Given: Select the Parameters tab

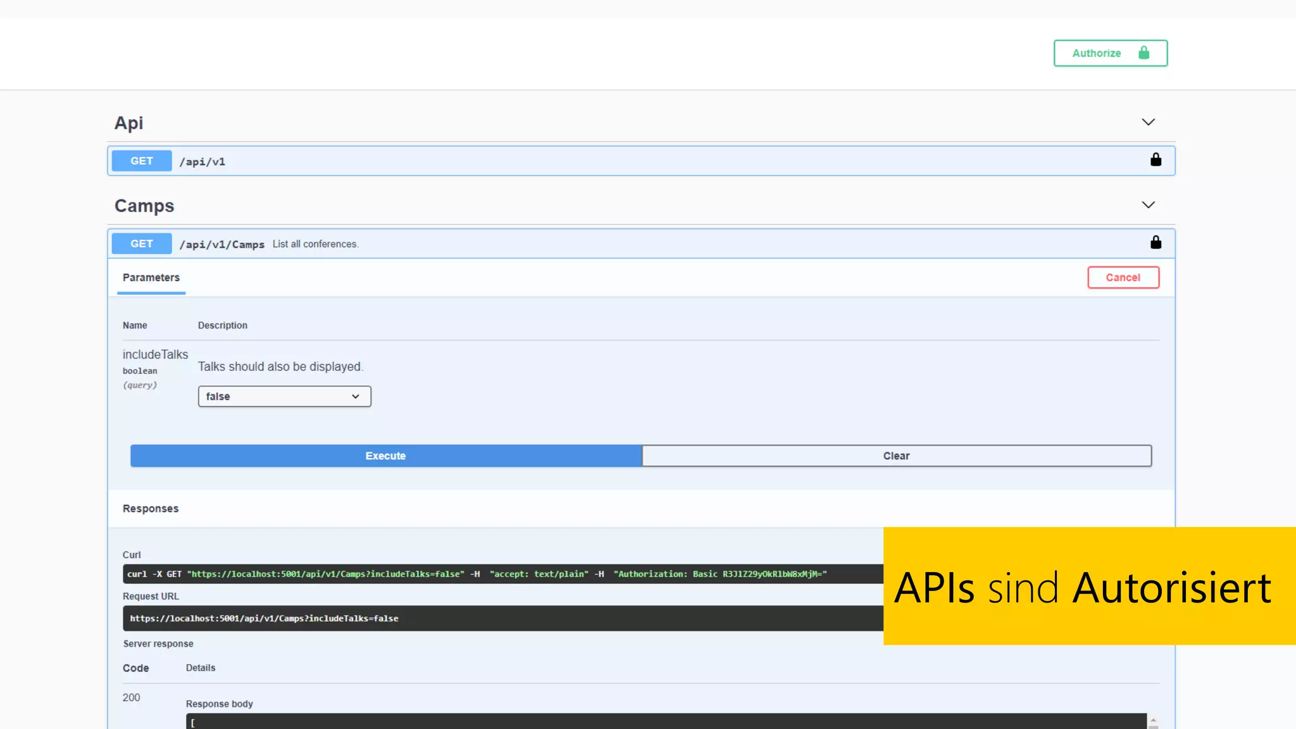Looking at the screenshot, I should (151, 278).
